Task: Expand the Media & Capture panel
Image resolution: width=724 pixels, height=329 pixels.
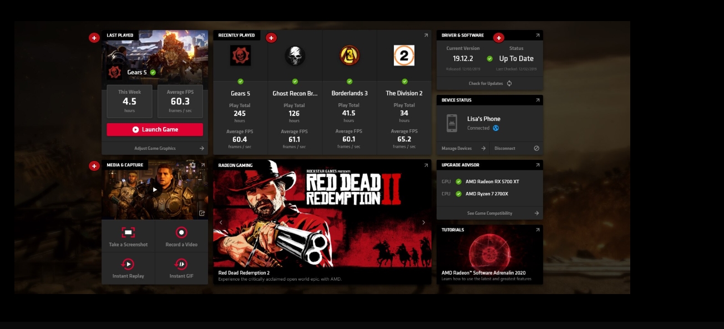Action: tap(202, 165)
